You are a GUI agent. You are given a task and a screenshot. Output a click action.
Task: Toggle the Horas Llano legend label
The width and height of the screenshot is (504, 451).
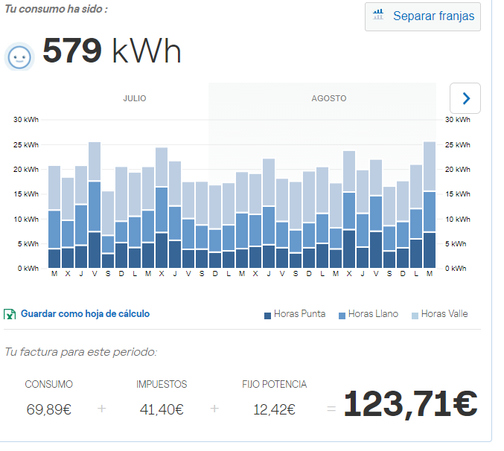(372, 314)
